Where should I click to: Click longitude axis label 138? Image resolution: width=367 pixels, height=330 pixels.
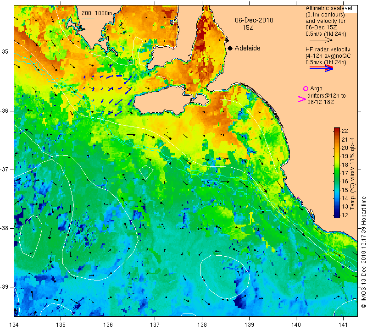point(202,324)
